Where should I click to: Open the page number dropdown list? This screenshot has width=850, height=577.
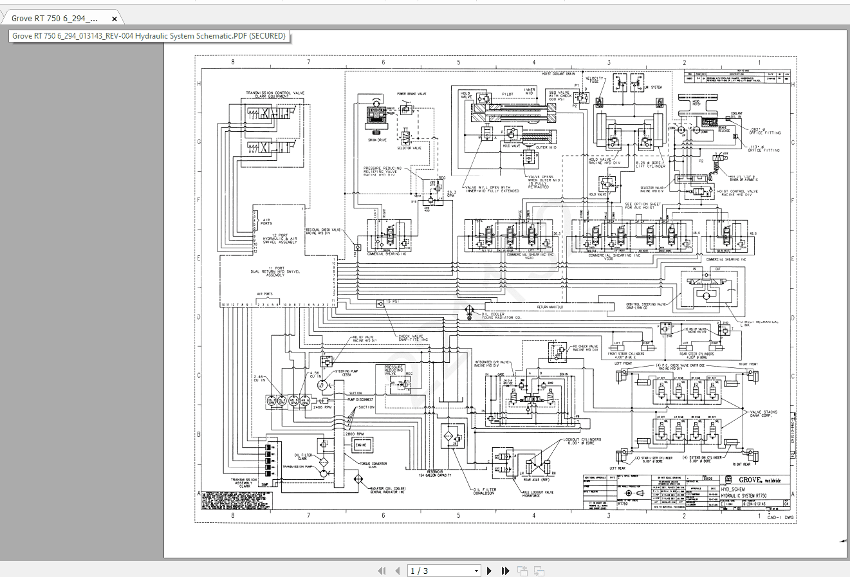point(476,571)
